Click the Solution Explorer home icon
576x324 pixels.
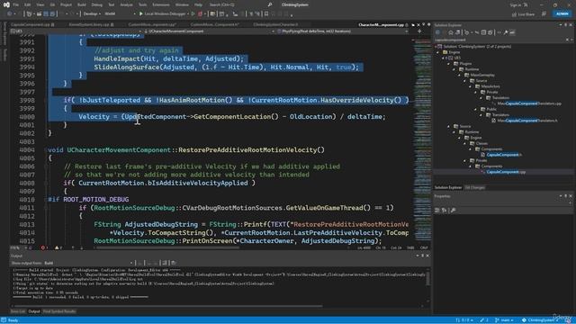[451, 32]
